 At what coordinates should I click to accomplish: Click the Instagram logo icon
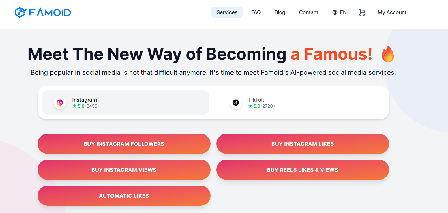pos(60,102)
